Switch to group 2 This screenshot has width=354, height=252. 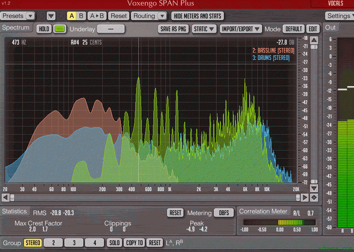[x=53, y=243]
